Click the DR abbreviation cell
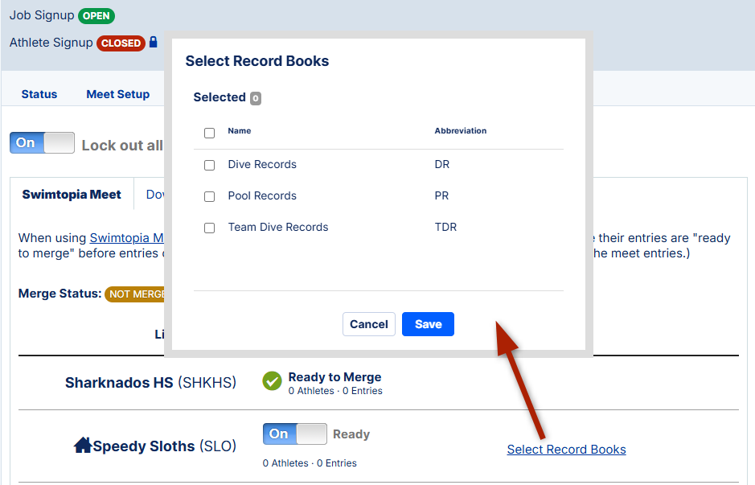The width and height of the screenshot is (755, 485). coord(442,164)
